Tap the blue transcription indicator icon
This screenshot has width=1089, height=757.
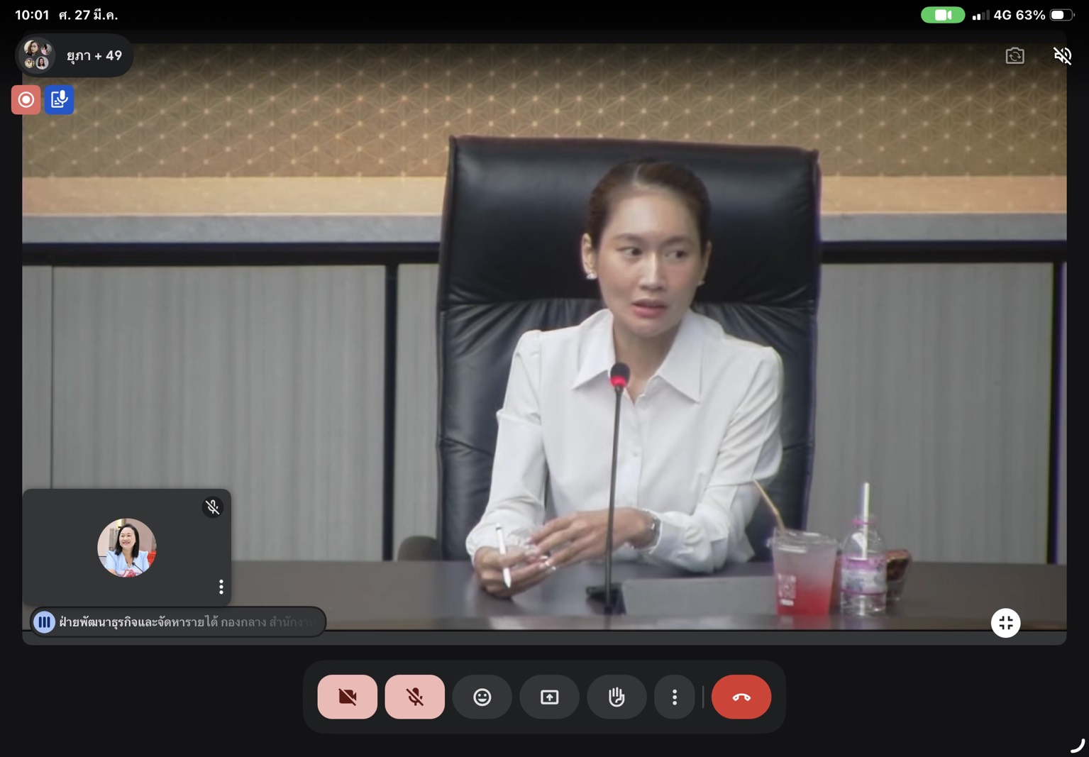click(59, 100)
